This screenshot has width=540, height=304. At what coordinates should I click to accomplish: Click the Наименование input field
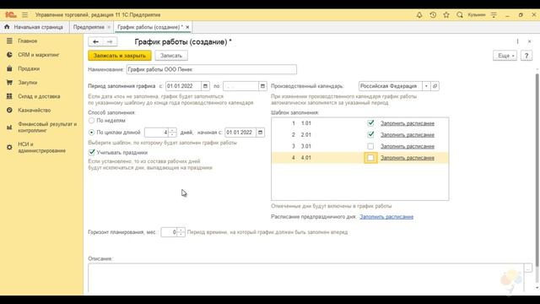tap(212, 69)
